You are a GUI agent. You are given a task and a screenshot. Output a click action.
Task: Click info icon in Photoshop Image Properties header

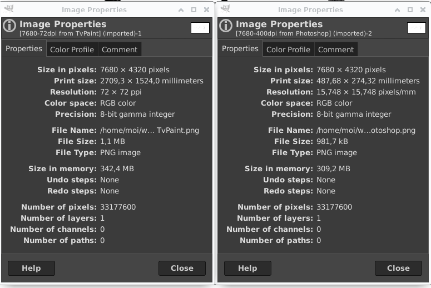point(226,26)
